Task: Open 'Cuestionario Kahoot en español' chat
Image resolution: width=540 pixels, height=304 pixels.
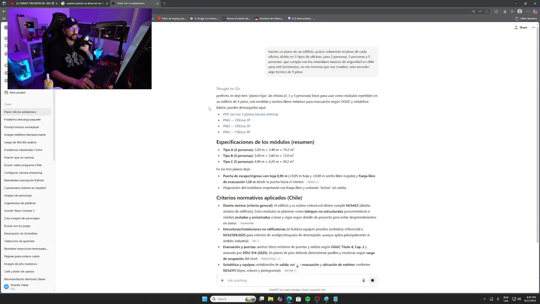Action: 27,188
